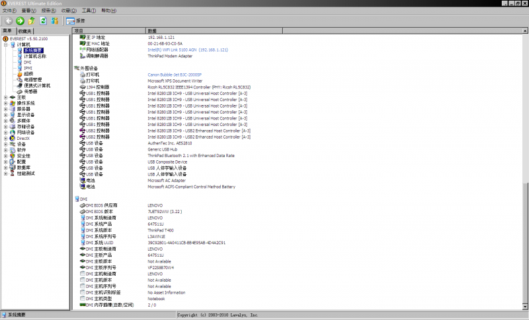Click the 数据 column header
The height and width of the screenshot is (320, 529).
(214, 31)
